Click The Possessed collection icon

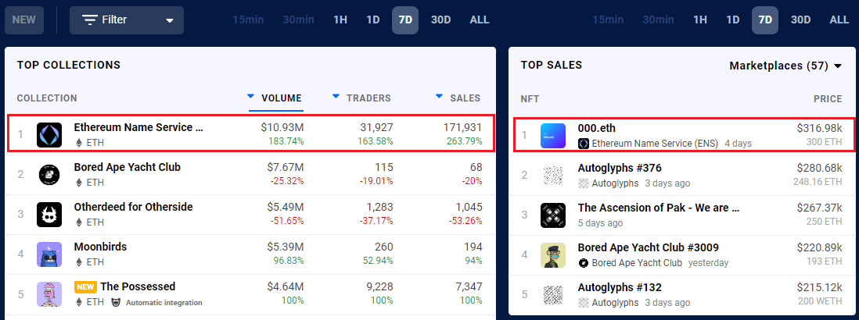pyautogui.click(x=49, y=294)
